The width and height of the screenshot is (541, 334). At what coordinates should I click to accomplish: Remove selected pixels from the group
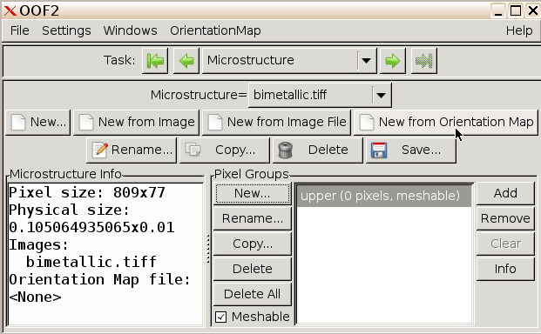[505, 218]
